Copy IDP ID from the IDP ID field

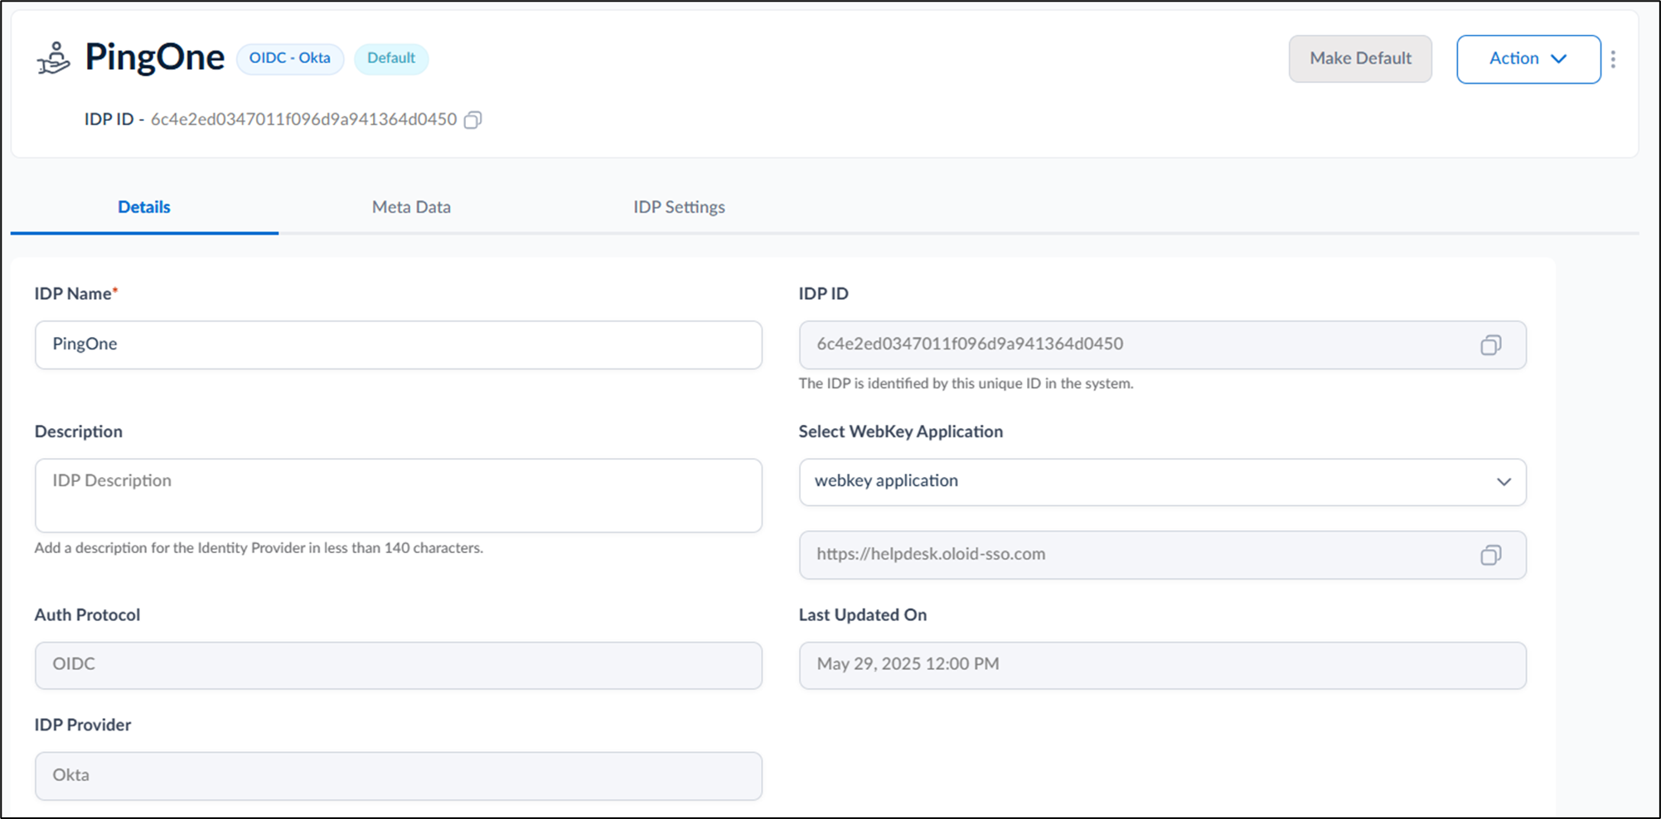coord(1490,345)
